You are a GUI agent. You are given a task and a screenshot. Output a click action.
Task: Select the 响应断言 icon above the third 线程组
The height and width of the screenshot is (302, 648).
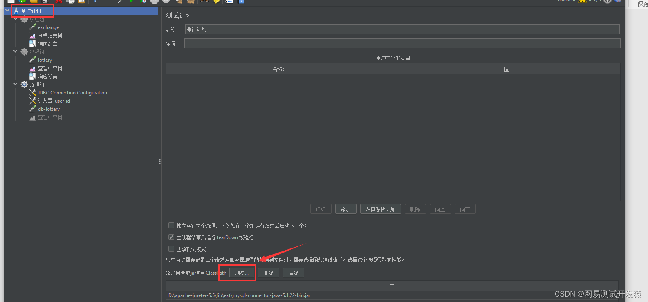[x=33, y=76]
